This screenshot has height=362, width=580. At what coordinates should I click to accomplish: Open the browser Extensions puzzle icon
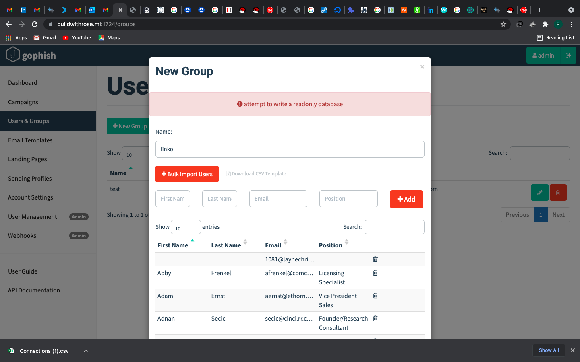[545, 24]
